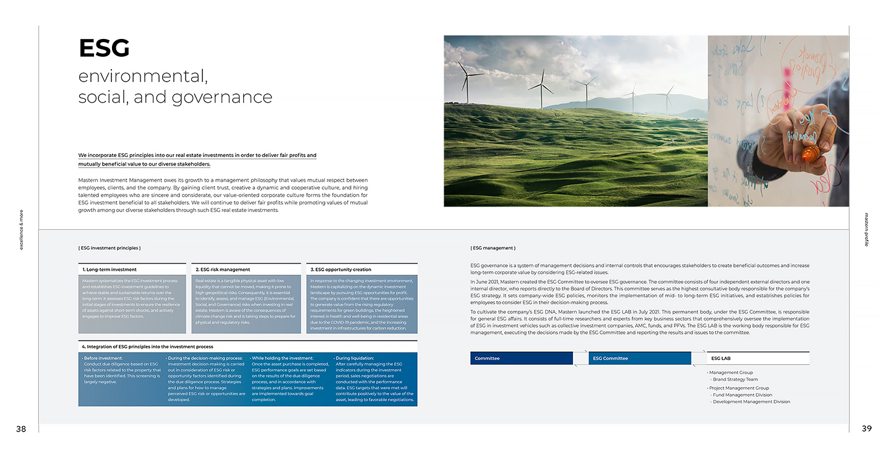This screenshot has height=460, width=891.
Task: Click the "{ ESG management }" label
Action: pos(493,248)
